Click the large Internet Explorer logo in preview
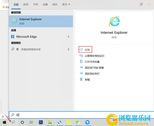The image size is (154, 126). coord(114,21)
